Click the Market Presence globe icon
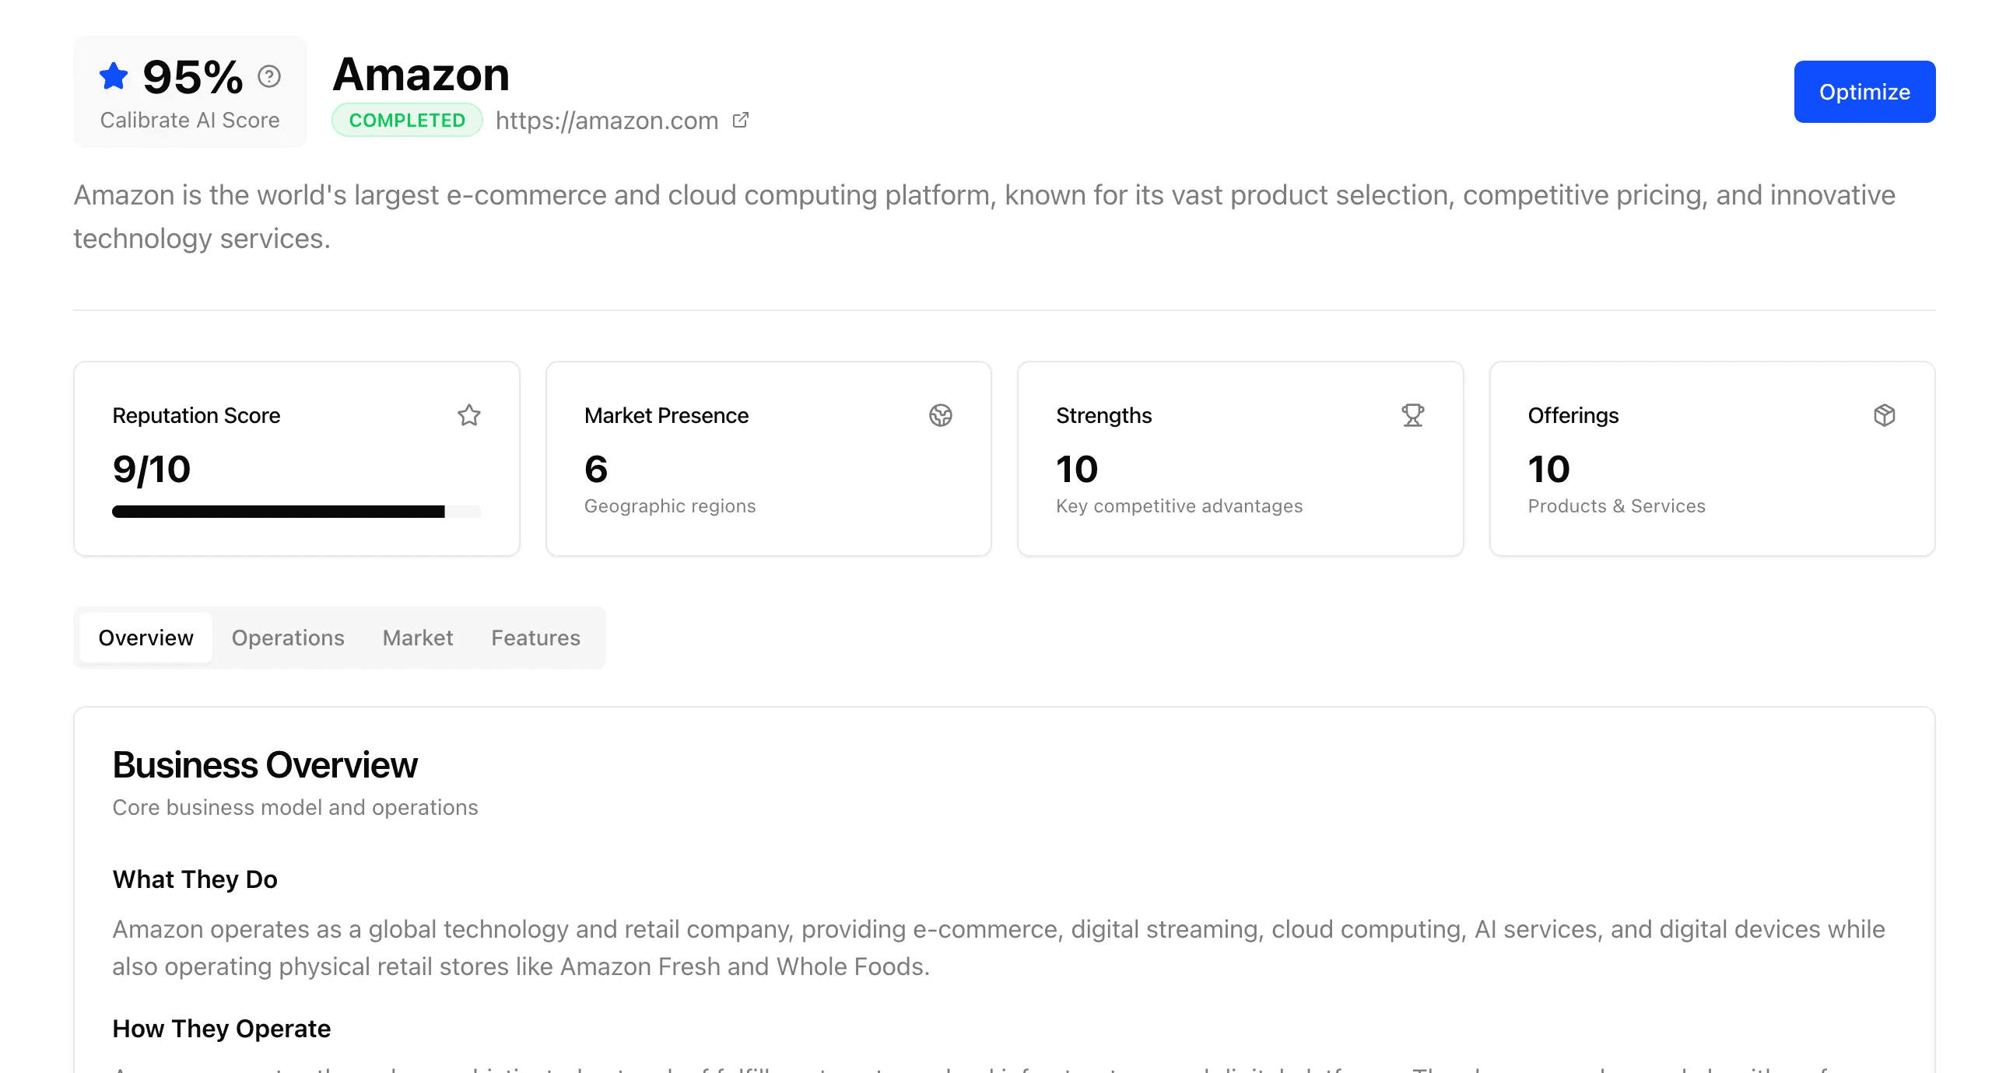The height and width of the screenshot is (1073, 1992). [x=940, y=415]
